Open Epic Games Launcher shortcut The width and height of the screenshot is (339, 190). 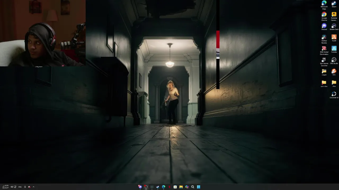[x=324, y=62]
